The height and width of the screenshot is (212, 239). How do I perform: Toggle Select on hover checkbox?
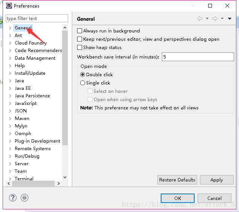coord(90,91)
